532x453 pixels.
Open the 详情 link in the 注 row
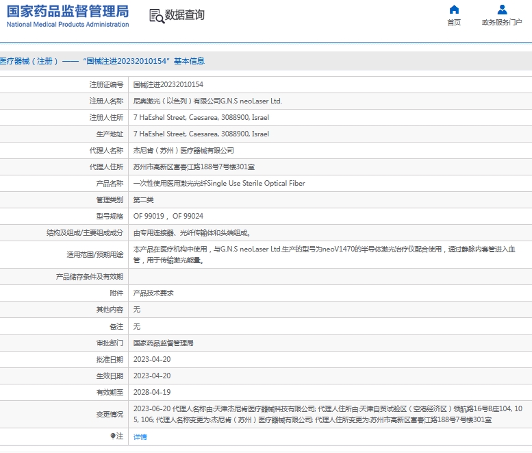click(140, 437)
